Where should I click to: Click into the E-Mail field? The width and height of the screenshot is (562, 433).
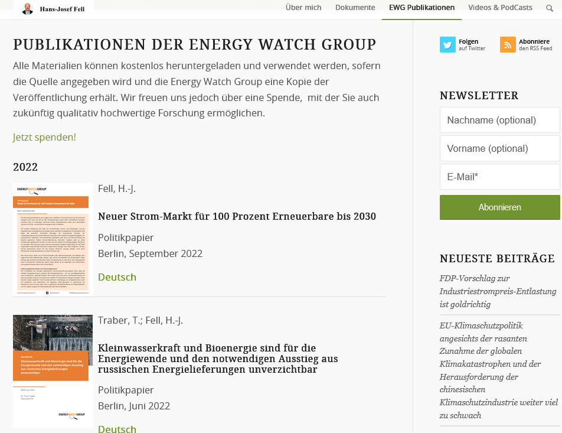click(x=499, y=177)
